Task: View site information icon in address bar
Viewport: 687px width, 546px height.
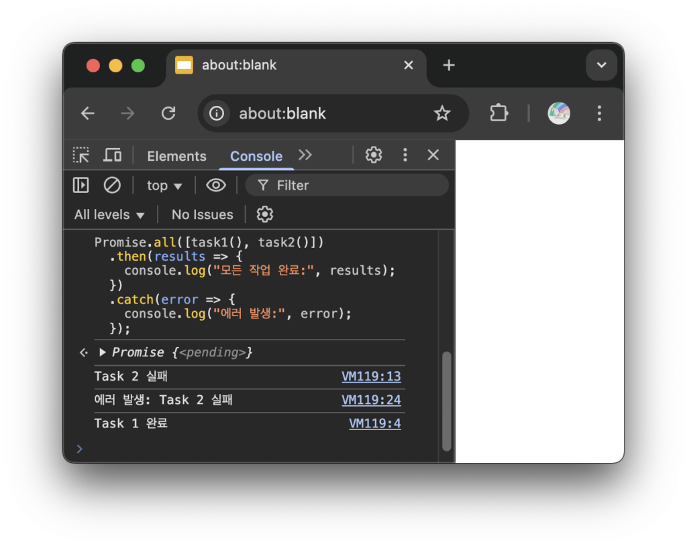Action: 217,114
